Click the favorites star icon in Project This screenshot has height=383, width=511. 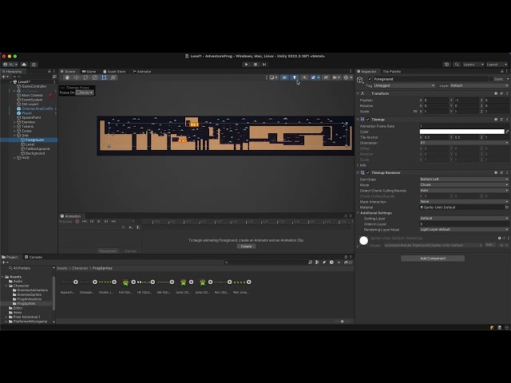point(339,263)
